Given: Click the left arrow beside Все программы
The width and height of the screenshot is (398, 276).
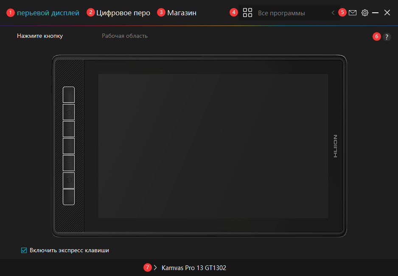Looking at the screenshot, I should click(x=333, y=13).
